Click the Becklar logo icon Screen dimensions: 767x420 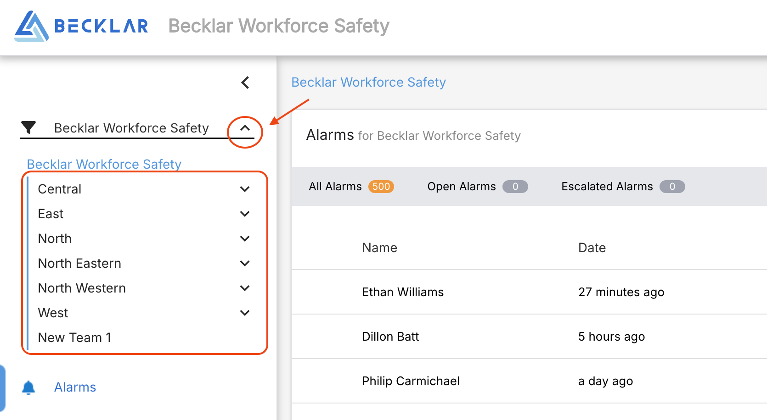point(31,26)
